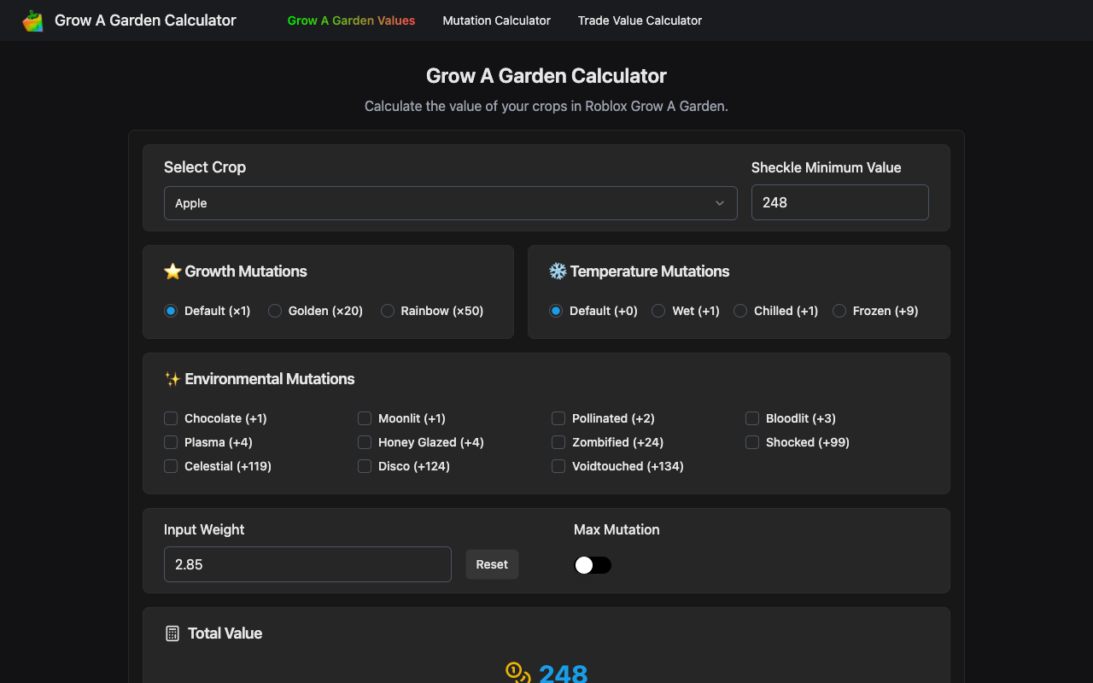The width and height of the screenshot is (1093, 683).
Task: Click the Temperature Mutations heading
Action: click(650, 271)
